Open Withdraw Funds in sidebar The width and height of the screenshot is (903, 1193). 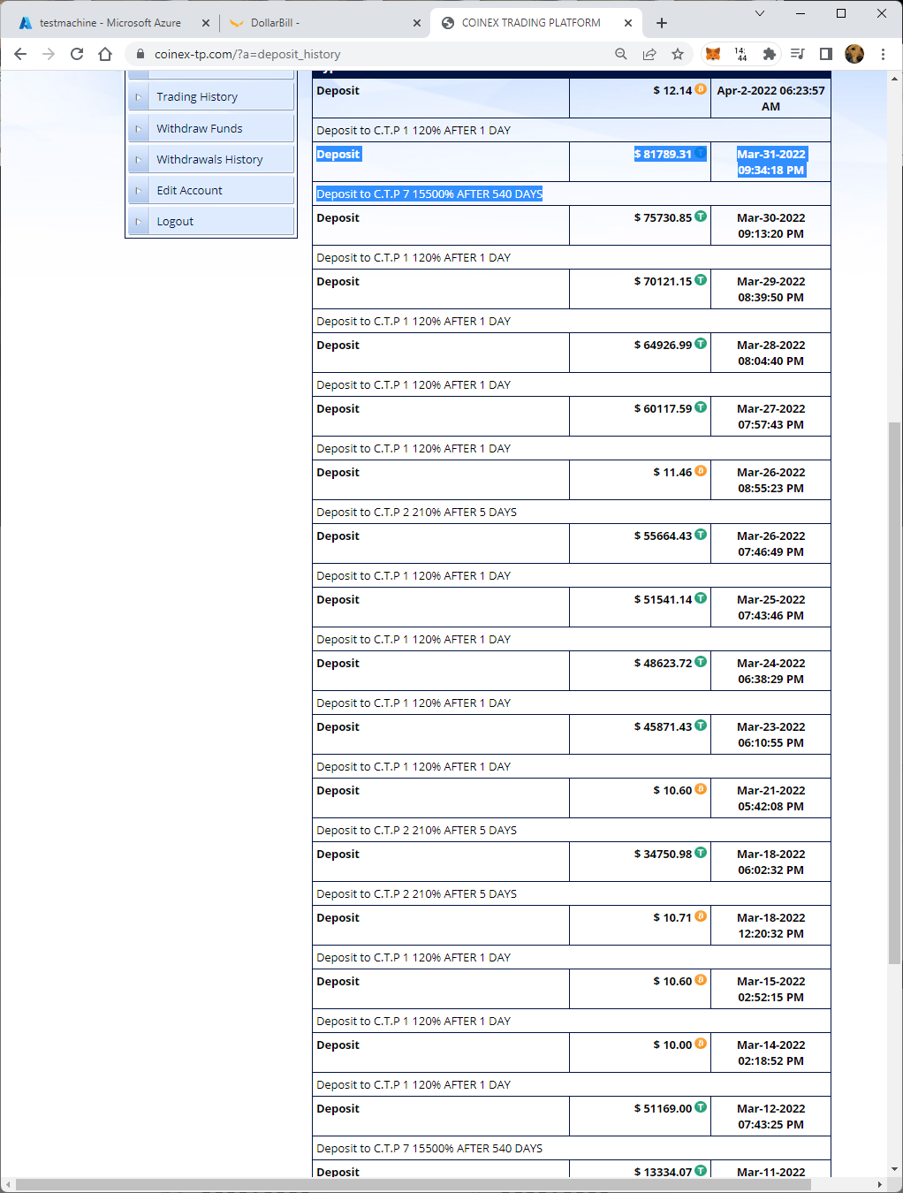tap(200, 128)
